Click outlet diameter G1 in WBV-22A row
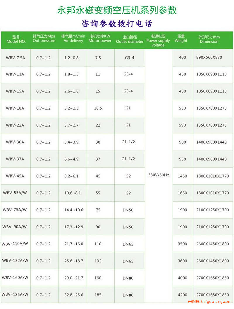The image size is (234, 309). click(x=128, y=125)
